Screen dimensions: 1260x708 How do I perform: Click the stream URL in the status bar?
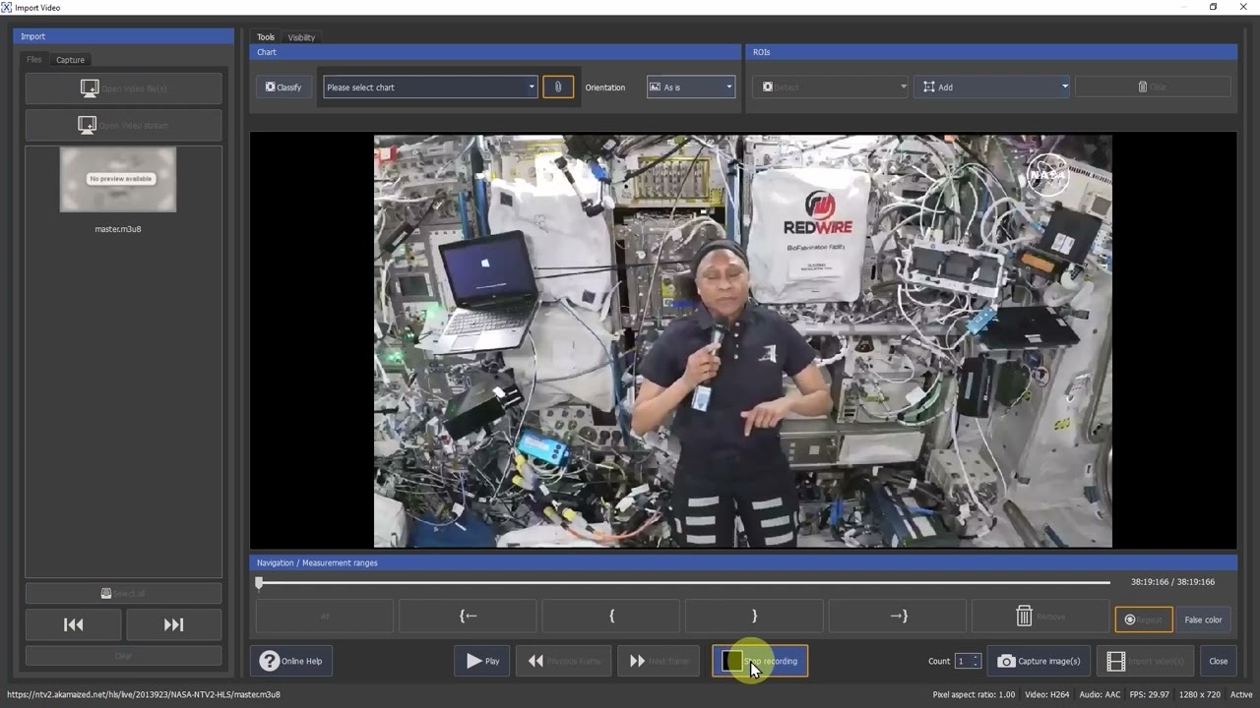coord(143,694)
